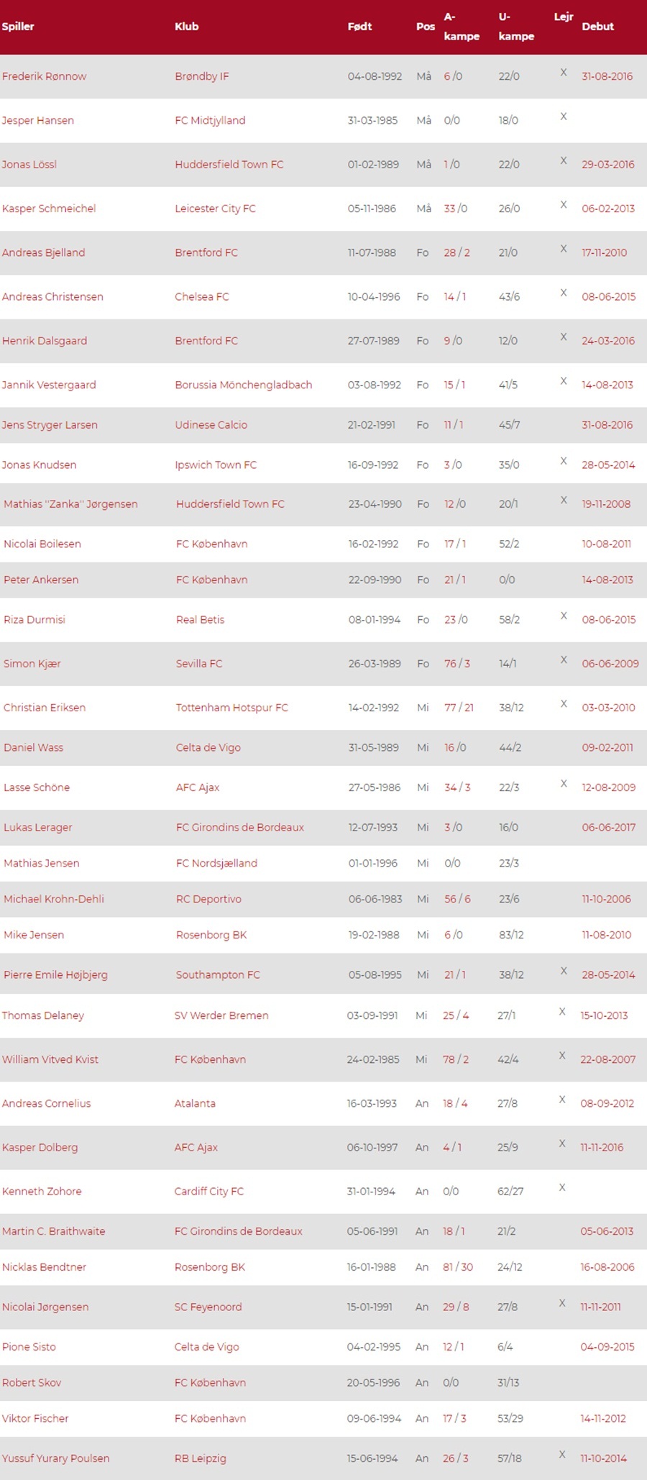
Task: Open Nicklas Bendtner's player link
Action: pyautogui.click(x=44, y=1267)
